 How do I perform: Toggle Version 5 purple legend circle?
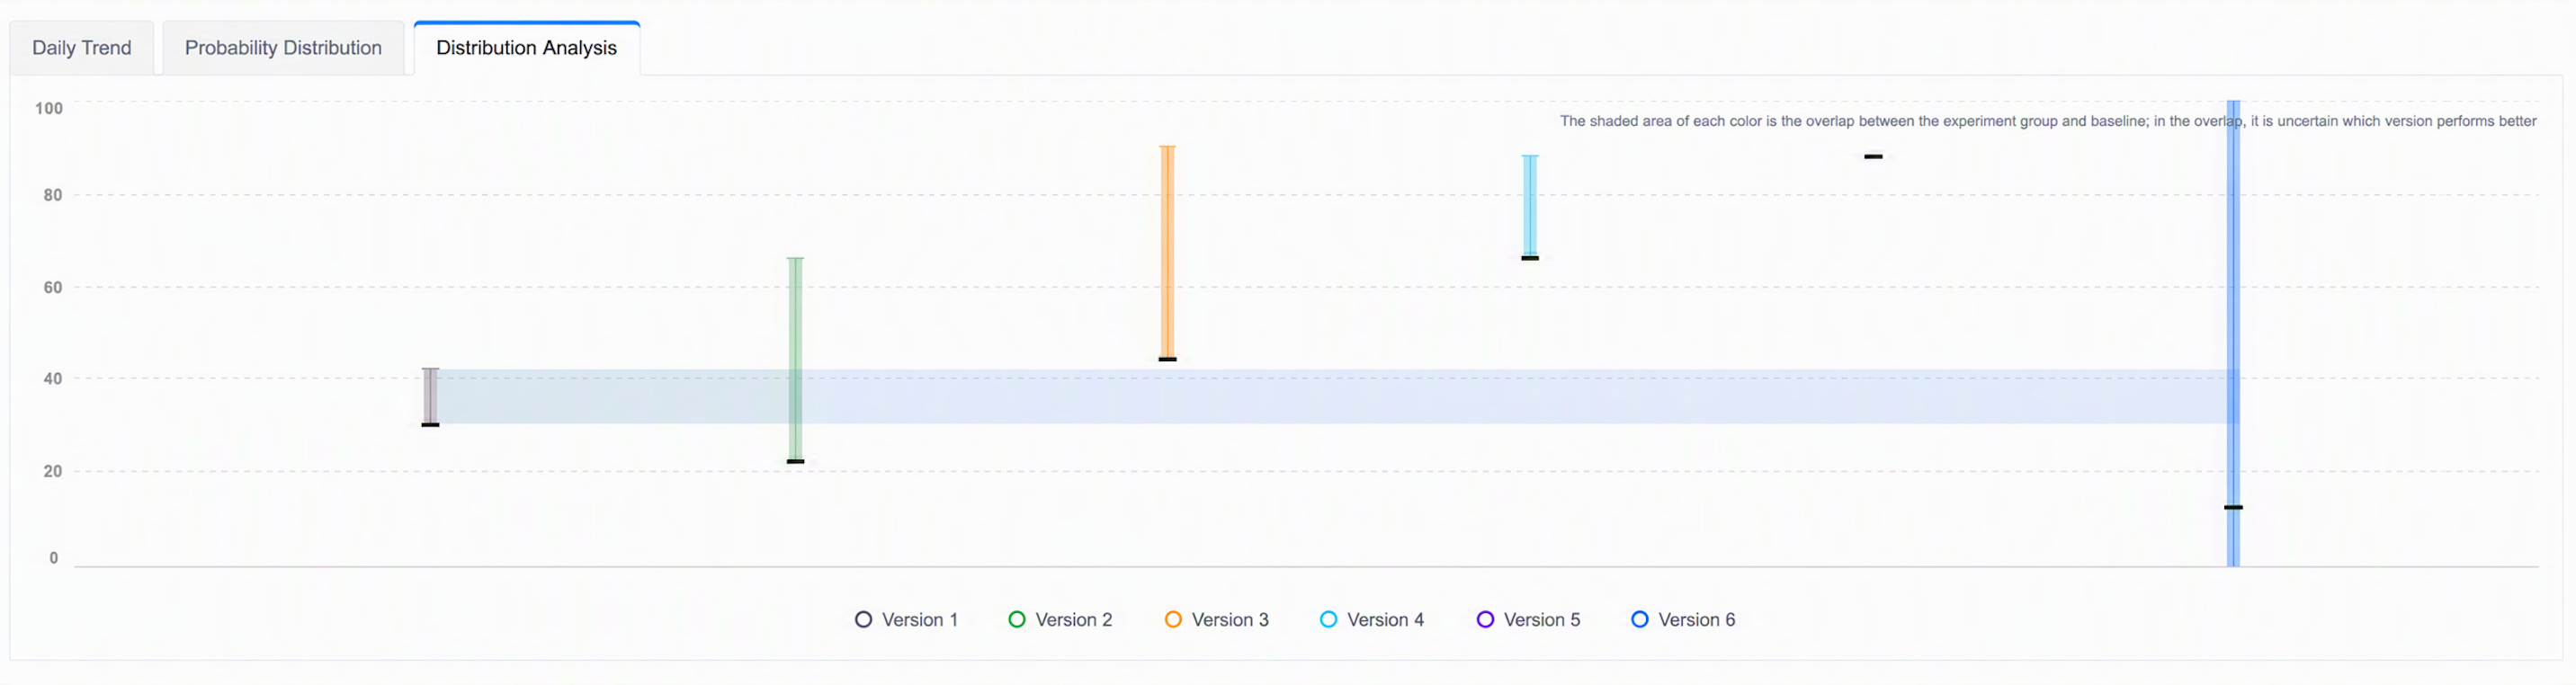[1485, 619]
